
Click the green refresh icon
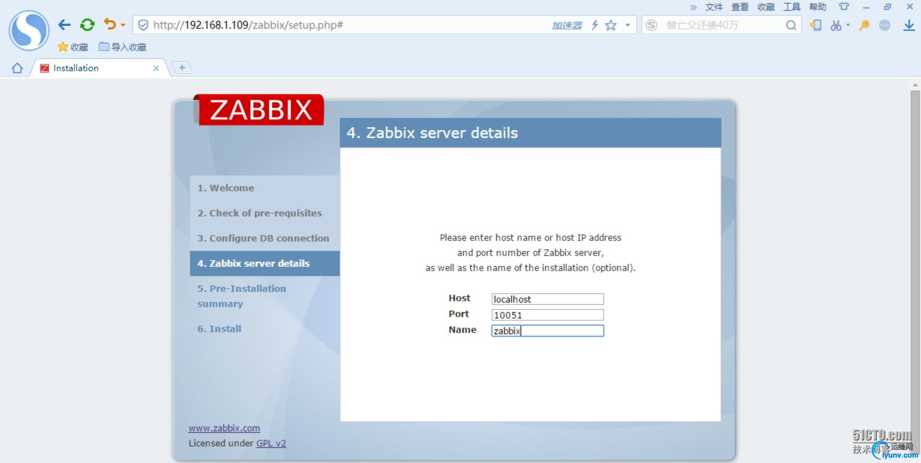point(87,25)
